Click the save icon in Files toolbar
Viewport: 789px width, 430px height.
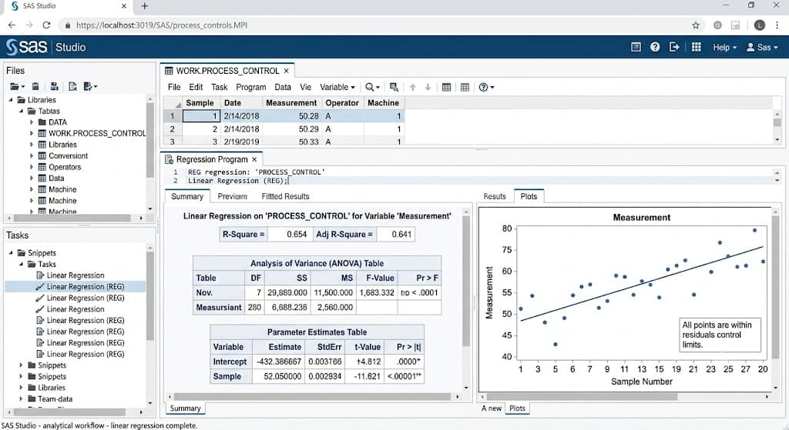[x=55, y=86]
